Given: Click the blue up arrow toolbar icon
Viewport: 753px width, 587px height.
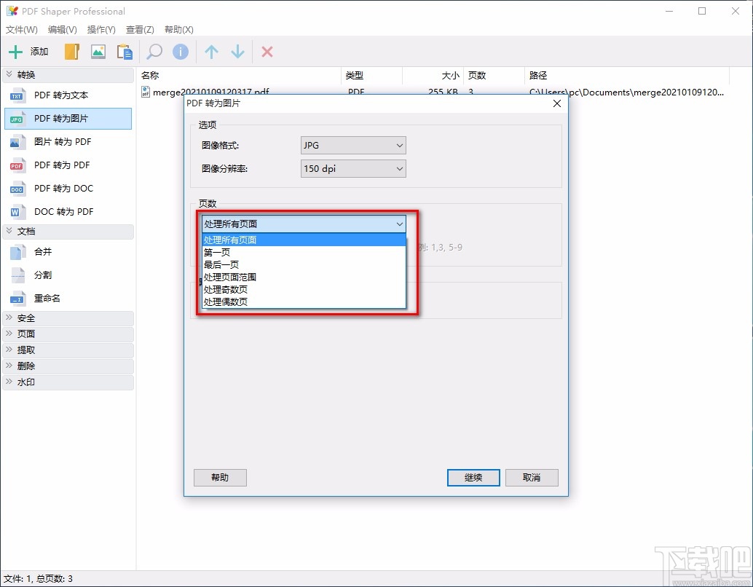Looking at the screenshot, I should [x=210, y=52].
